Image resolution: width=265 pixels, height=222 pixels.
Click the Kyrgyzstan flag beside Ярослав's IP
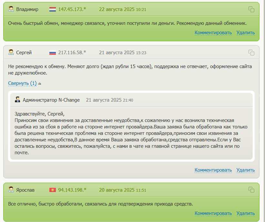[x=53, y=190]
